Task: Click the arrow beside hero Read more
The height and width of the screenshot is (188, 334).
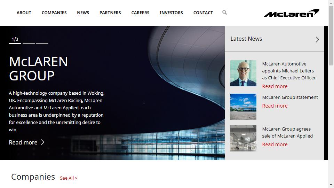Action: [43, 142]
